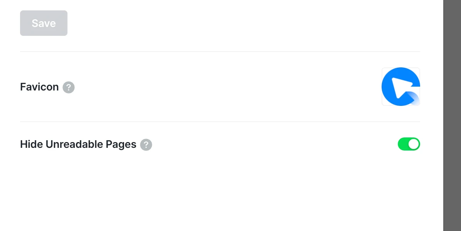
Task: Open the blue favicon image
Action: pyautogui.click(x=400, y=87)
